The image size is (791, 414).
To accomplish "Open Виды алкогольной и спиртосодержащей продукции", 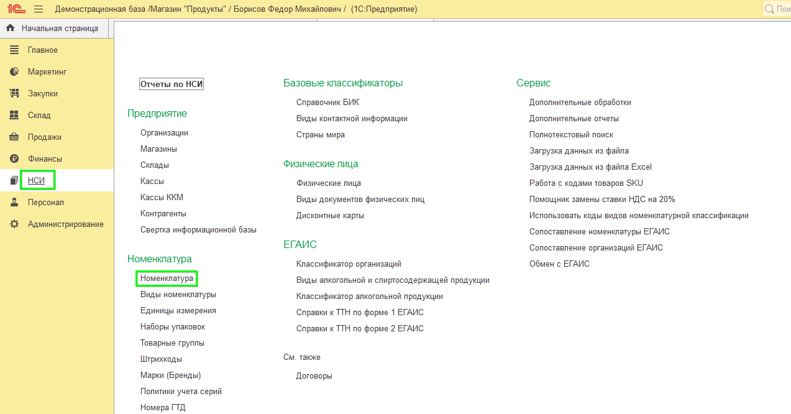I will [x=393, y=280].
